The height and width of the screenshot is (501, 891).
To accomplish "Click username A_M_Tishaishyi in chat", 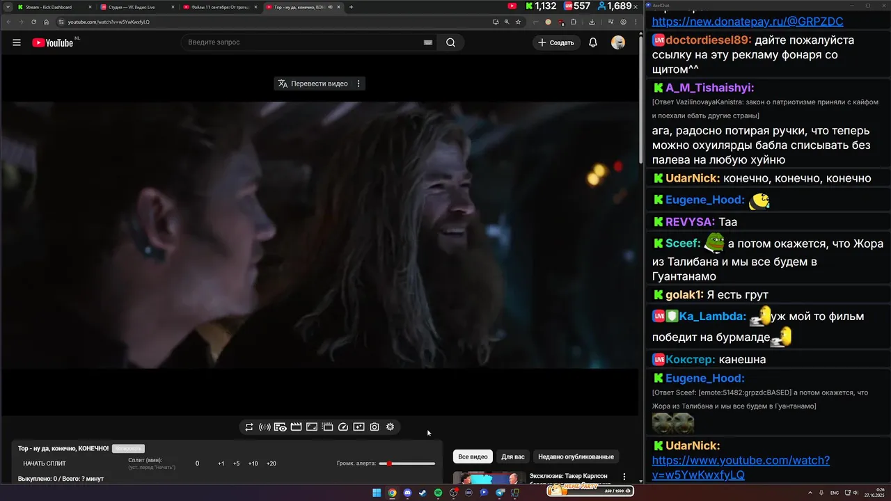I will (709, 88).
